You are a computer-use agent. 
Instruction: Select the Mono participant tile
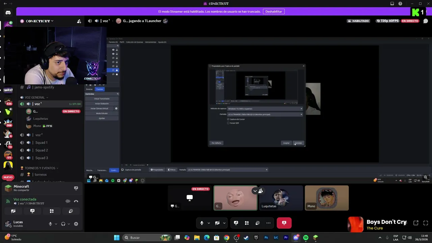tap(327, 198)
